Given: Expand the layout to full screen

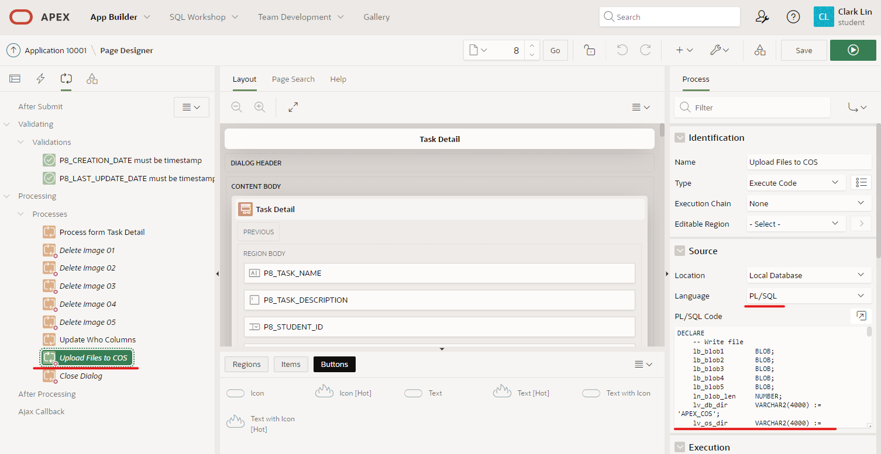Looking at the screenshot, I should coord(293,107).
